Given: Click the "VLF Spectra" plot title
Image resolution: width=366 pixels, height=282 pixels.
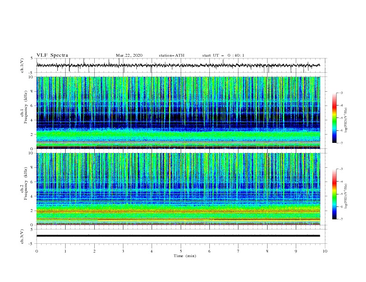Looking at the screenshot, I should [52, 55].
